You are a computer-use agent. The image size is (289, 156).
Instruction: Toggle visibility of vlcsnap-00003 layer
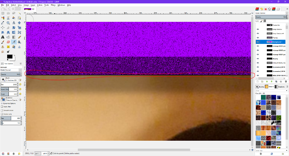click(x=258, y=50)
